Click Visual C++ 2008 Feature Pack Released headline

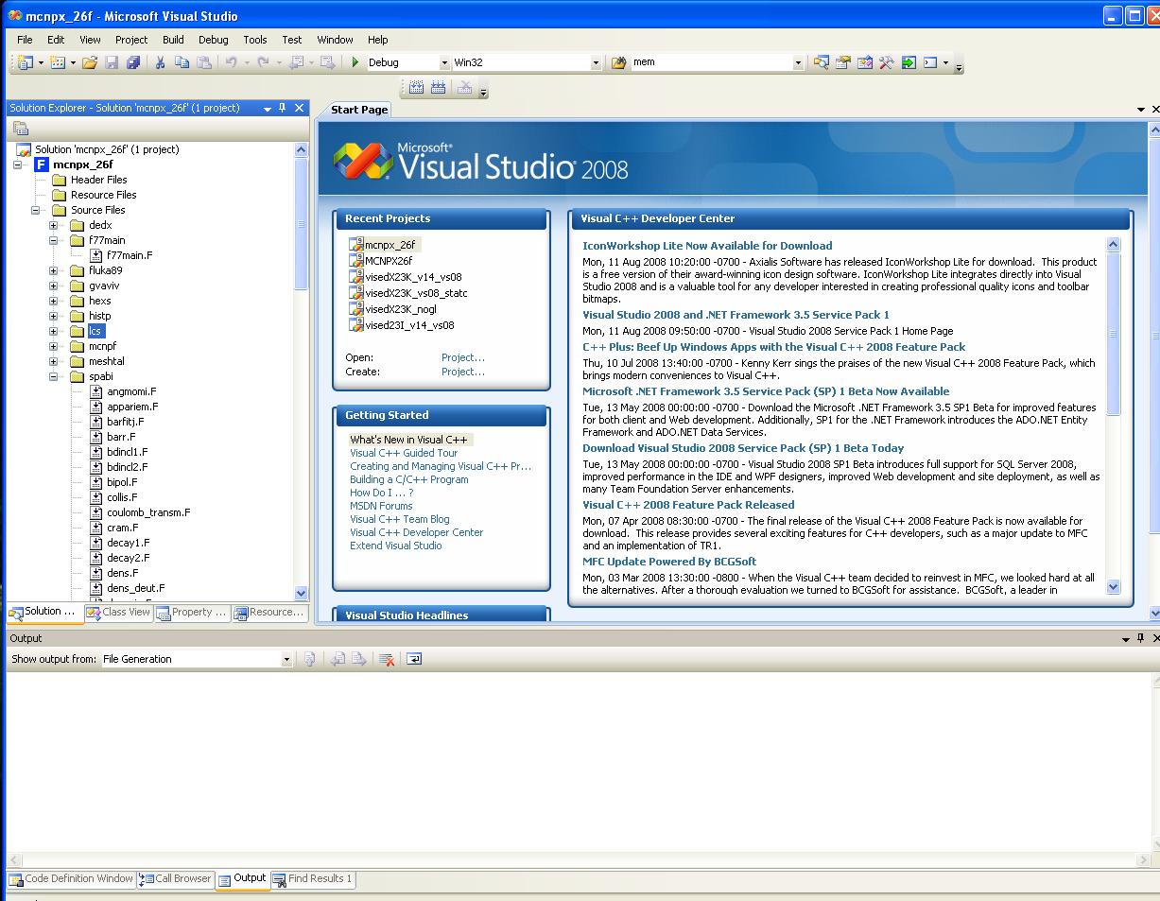pyautogui.click(x=688, y=505)
